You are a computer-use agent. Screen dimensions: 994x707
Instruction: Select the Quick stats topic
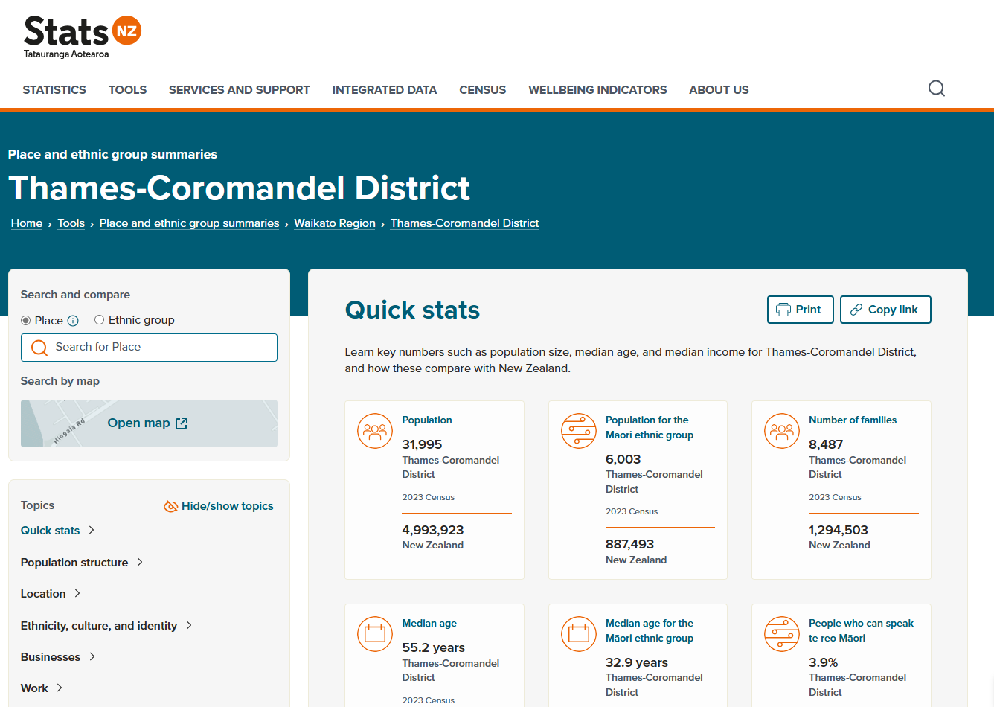(x=50, y=531)
